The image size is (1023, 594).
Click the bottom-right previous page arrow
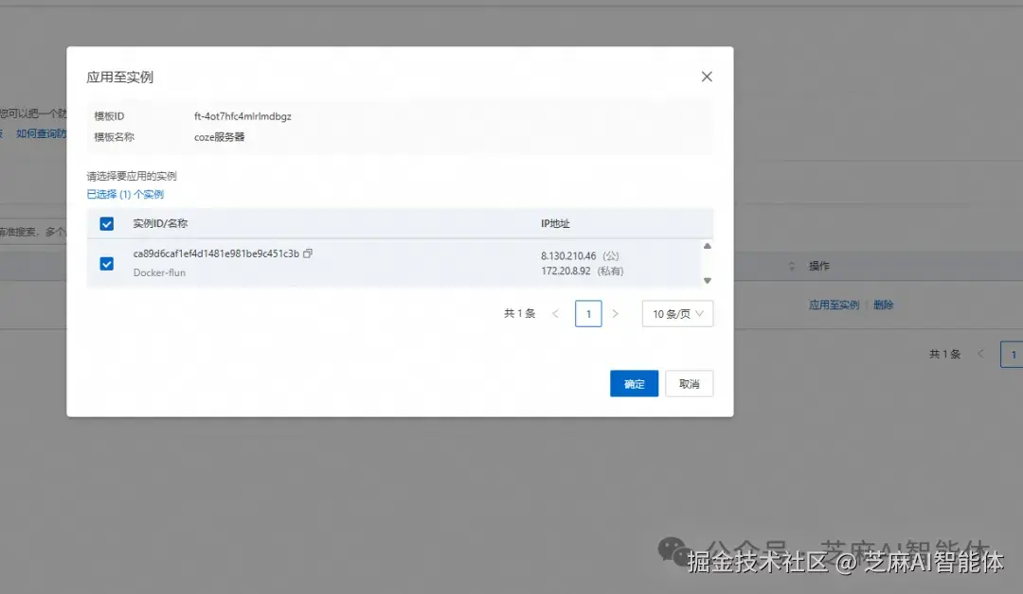click(981, 354)
